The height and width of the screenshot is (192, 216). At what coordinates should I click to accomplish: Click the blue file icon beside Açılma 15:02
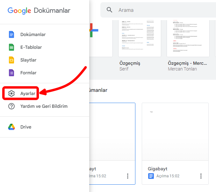pos(151,176)
